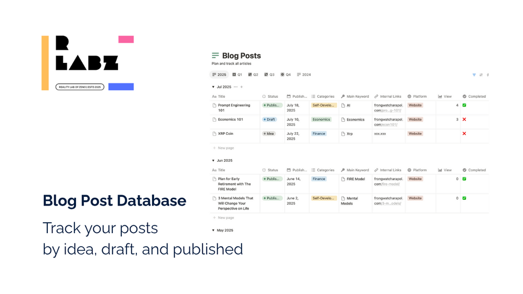Click New page under Jul 2025
The width and height of the screenshot is (523, 294).
click(x=223, y=148)
